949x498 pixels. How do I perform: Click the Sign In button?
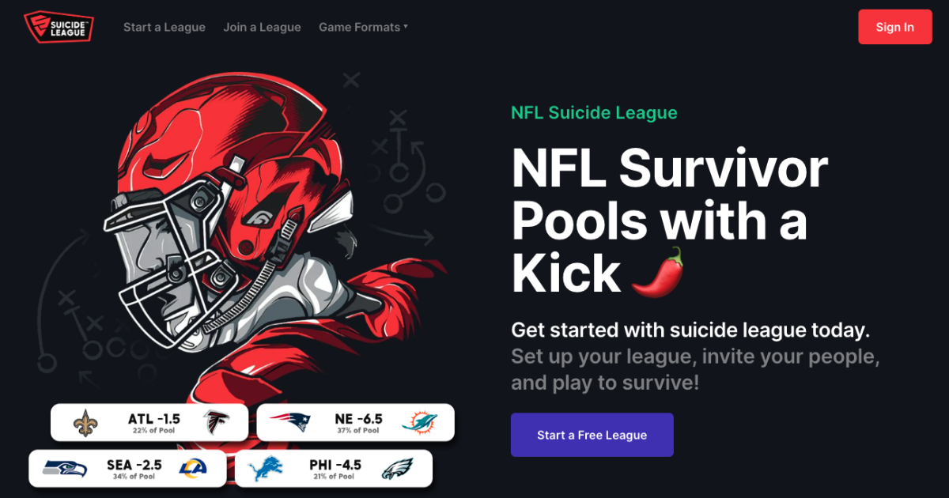[x=894, y=26]
